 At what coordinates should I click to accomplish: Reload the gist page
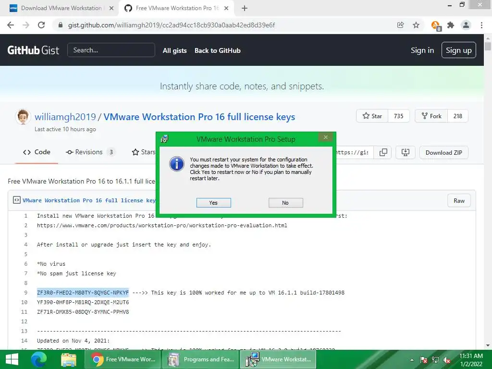tap(41, 25)
